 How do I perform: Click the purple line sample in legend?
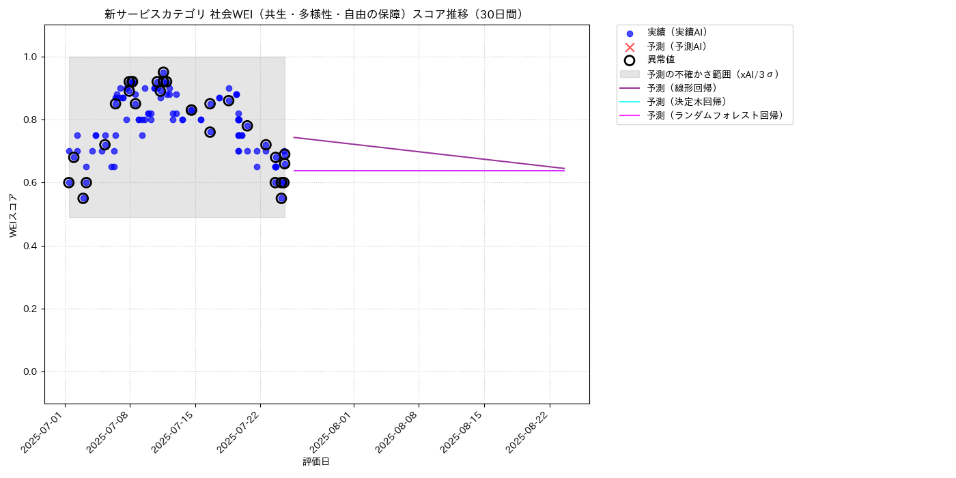click(x=630, y=88)
